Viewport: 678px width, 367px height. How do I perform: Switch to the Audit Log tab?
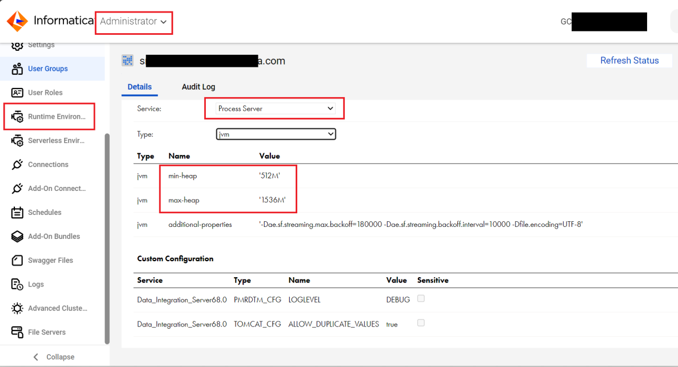point(198,87)
